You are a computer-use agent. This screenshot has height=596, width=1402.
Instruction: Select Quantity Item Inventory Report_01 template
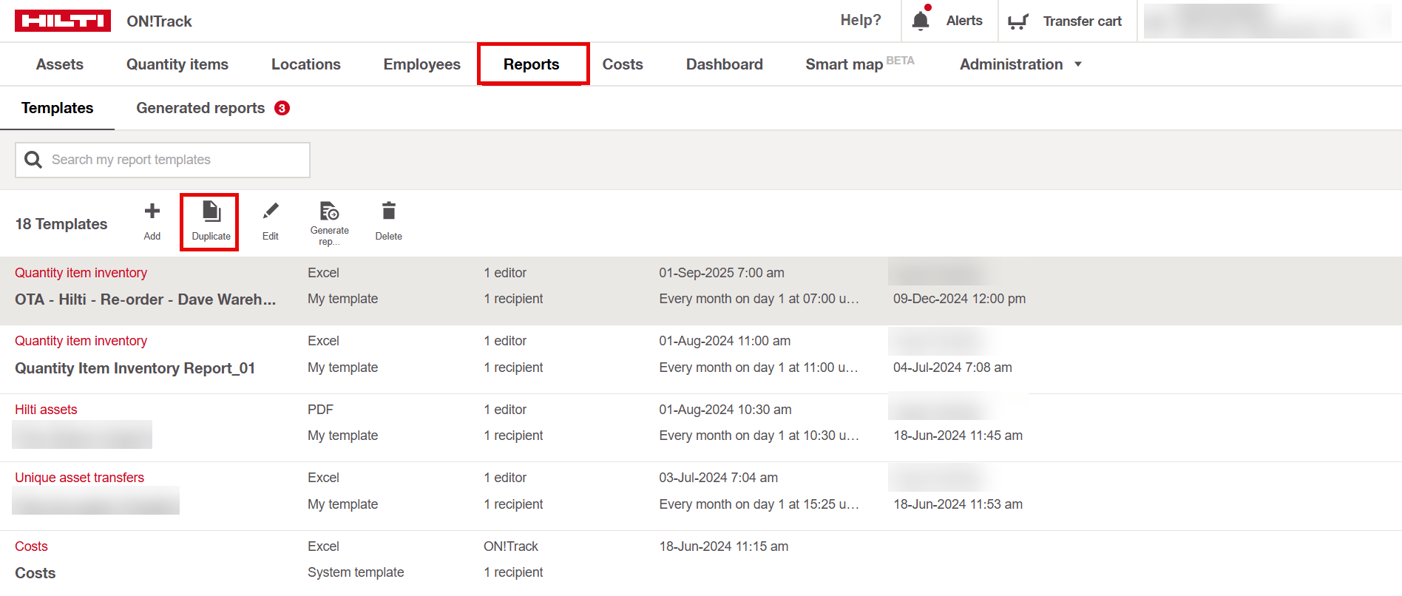135,368
